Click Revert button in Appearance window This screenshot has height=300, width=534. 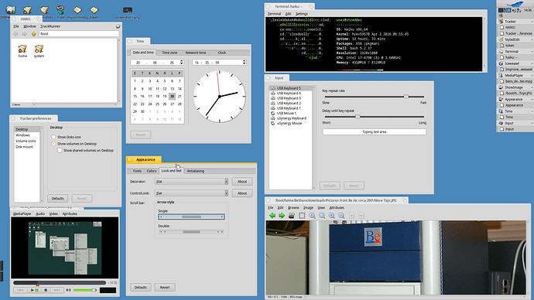[165, 287]
